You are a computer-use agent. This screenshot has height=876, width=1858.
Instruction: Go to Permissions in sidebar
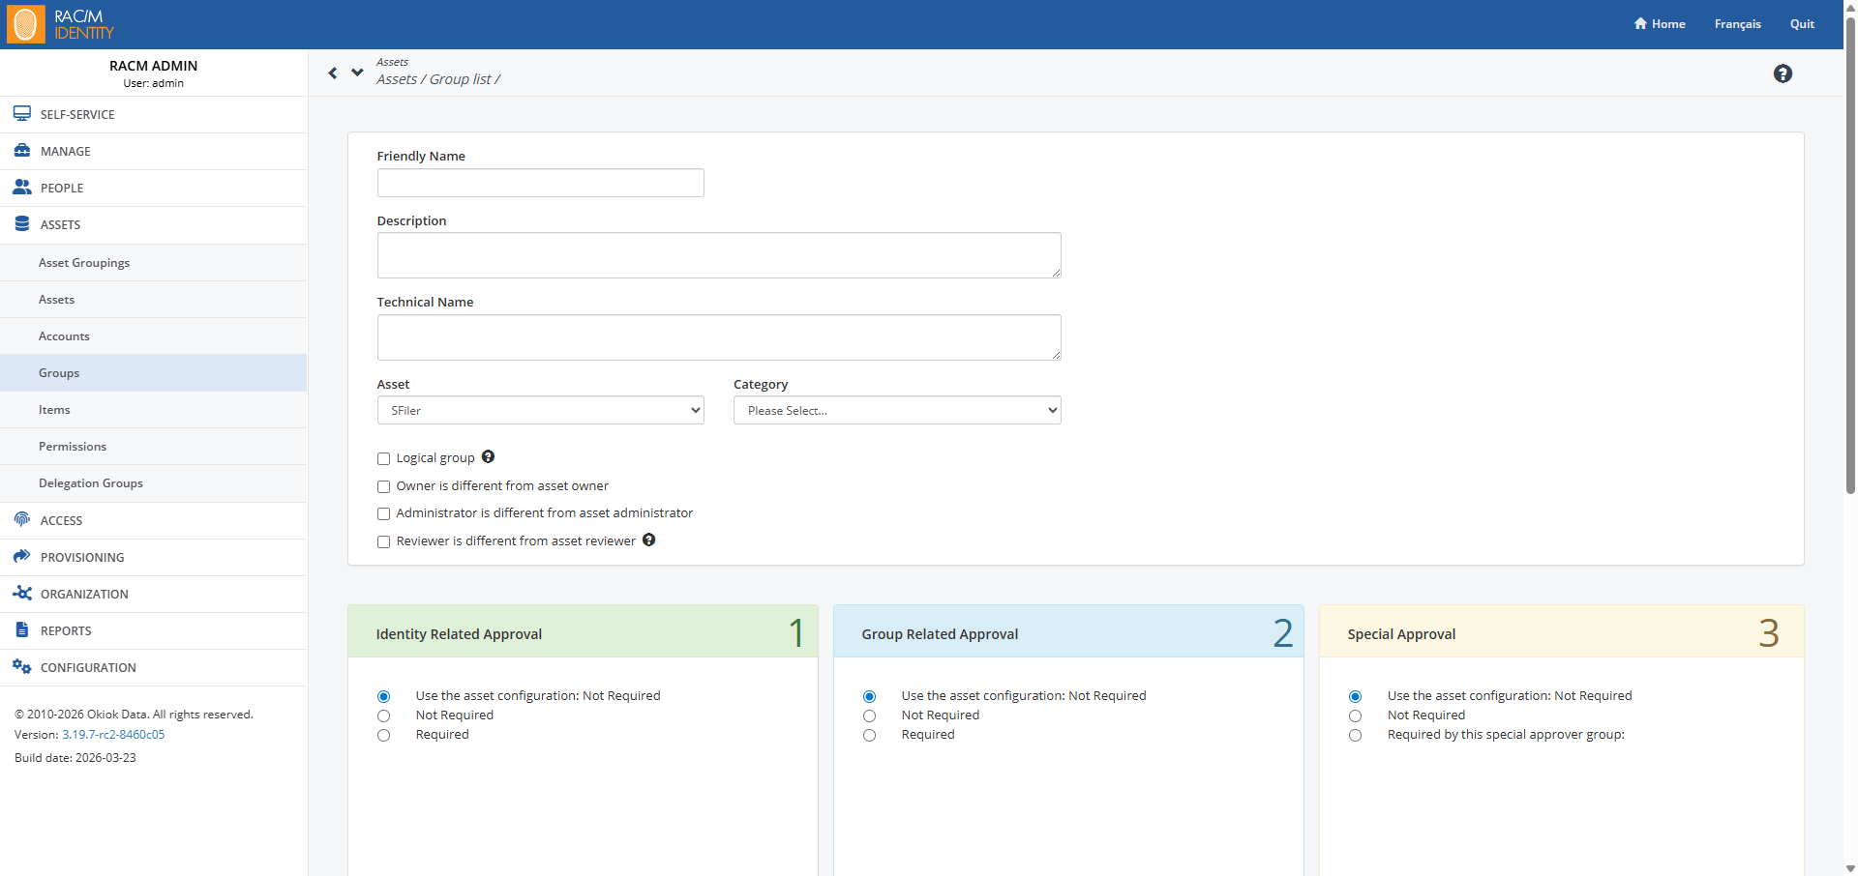[x=73, y=447]
